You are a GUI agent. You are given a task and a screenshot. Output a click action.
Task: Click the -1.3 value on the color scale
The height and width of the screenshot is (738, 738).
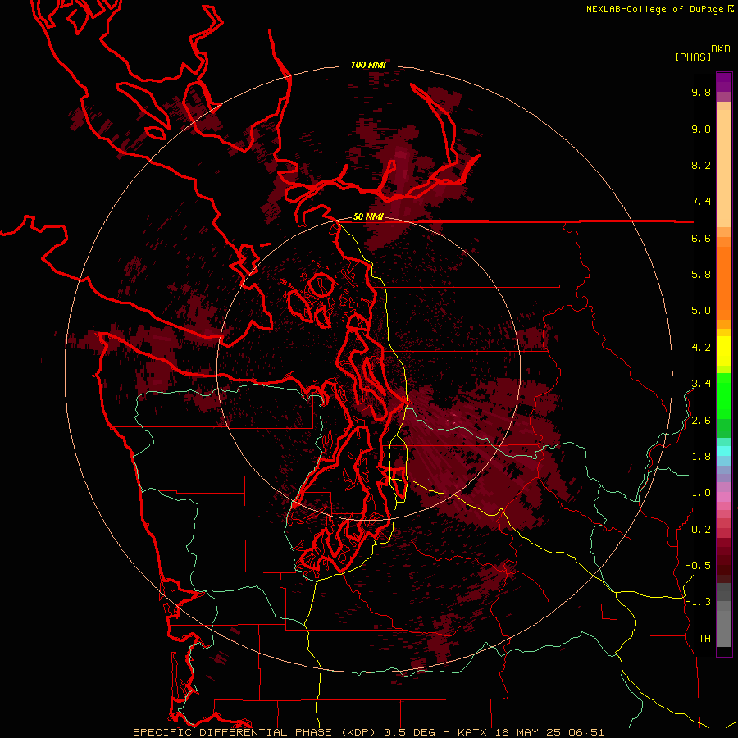(x=698, y=602)
